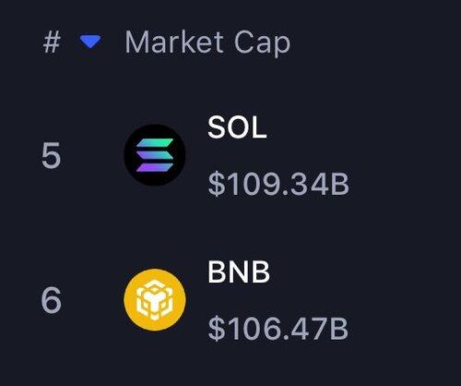Viewport: 461px width, 386px height.
Task: Click the word Market in the header
Action: (x=174, y=42)
